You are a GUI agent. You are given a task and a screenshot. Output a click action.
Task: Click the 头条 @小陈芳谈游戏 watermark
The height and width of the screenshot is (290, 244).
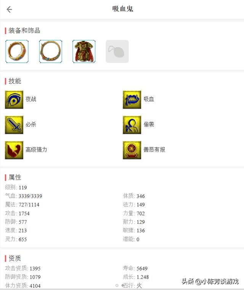(x=210, y=282)
